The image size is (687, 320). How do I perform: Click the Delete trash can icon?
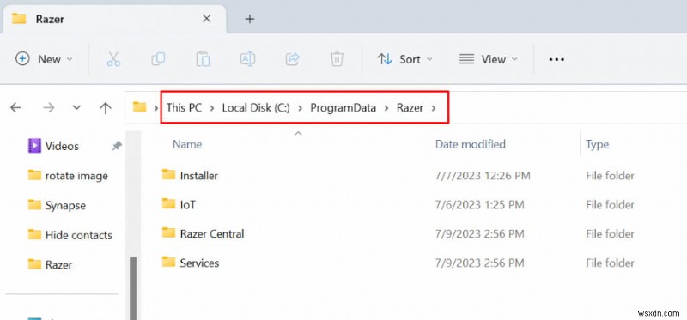coord(337,59)
